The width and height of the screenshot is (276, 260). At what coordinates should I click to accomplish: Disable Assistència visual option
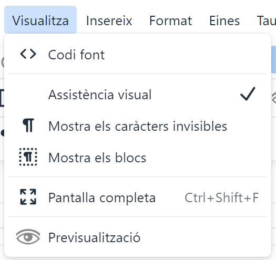138,95
